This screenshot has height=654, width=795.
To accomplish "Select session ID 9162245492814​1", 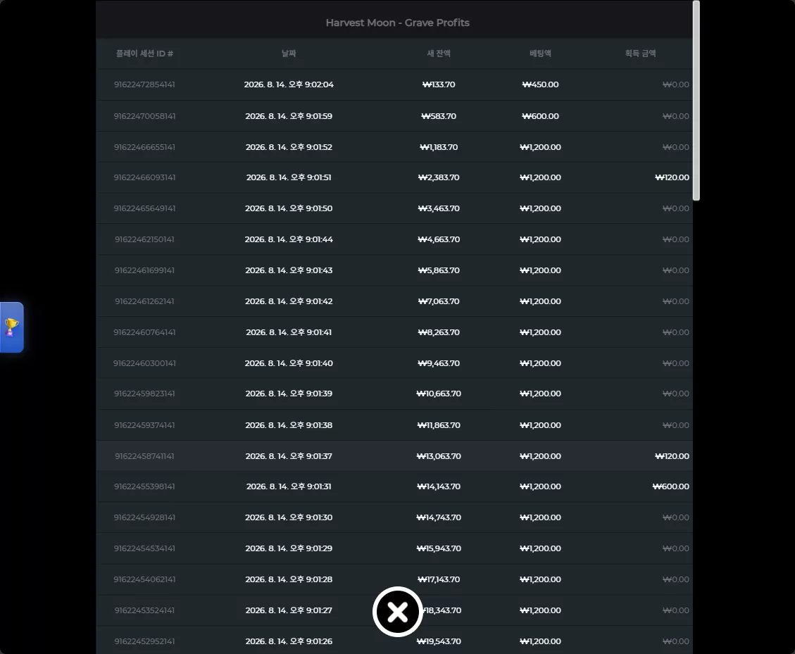I will pos(144,517).
